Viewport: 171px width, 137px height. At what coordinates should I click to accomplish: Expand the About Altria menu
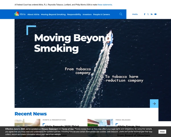[x=33, y=14]
